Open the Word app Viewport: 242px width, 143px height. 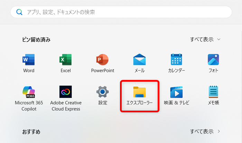(29, 63)
